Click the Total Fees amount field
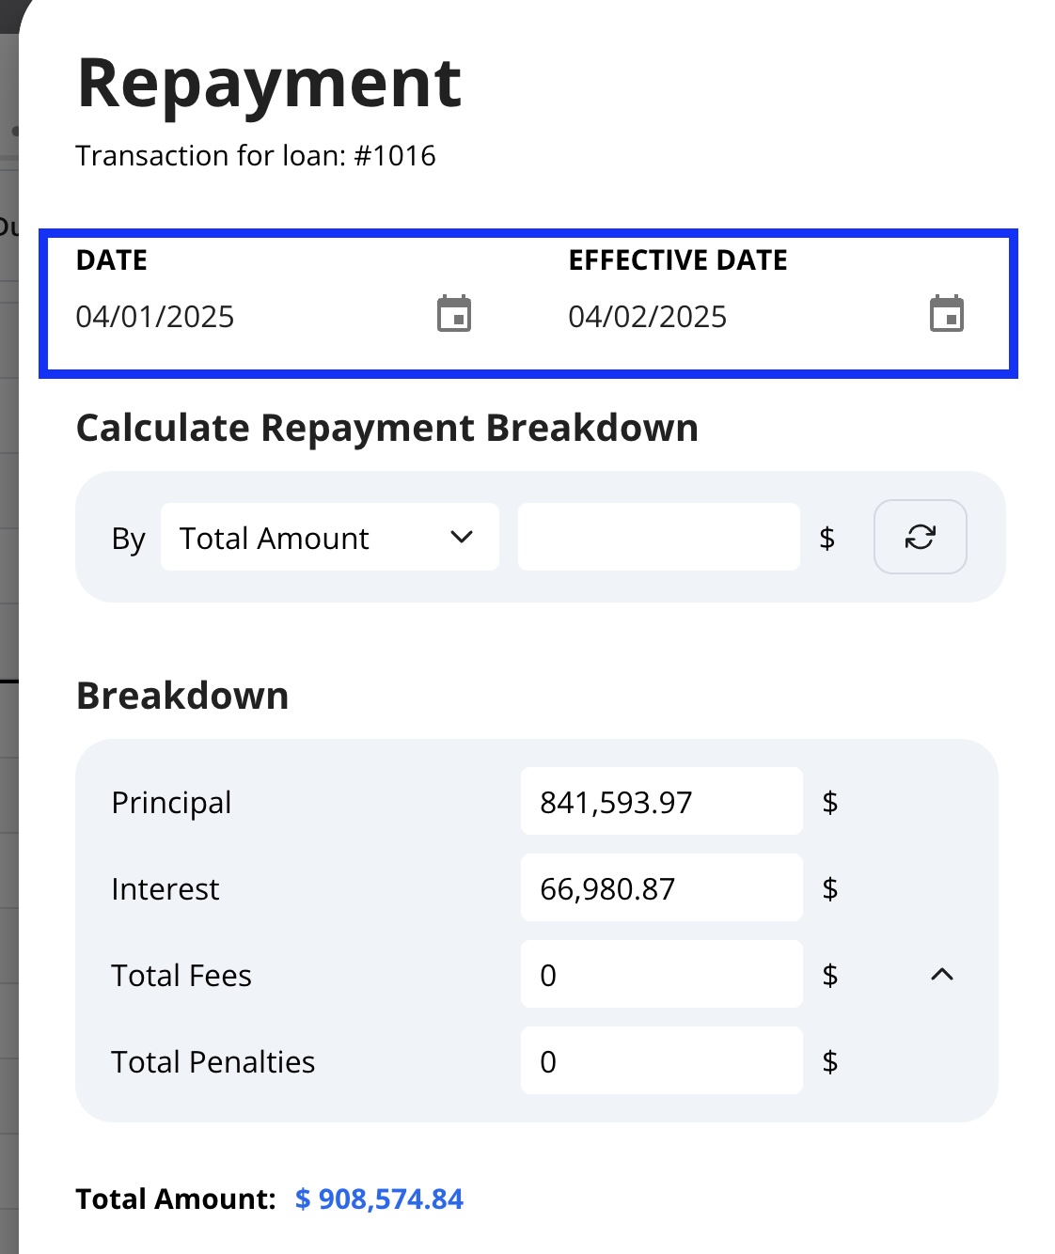The image size is (1055, 1254). 662,975
